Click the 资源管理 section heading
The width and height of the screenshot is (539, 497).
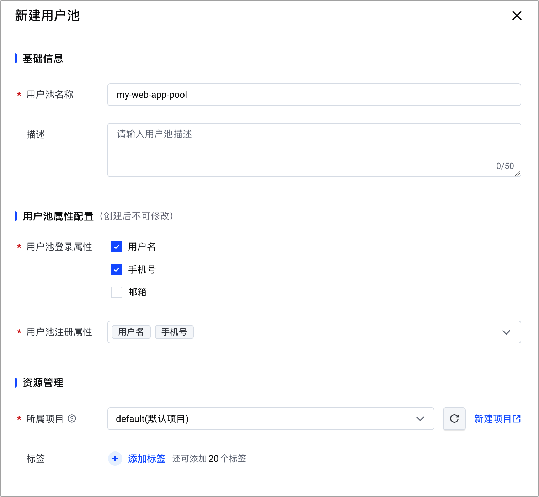[43, 383]
